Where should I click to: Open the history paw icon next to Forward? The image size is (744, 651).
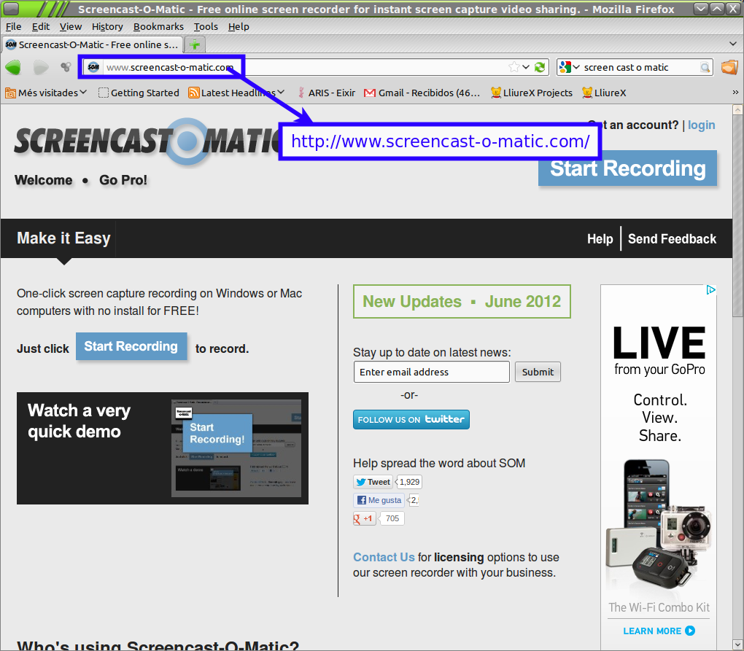coord(66,67)
